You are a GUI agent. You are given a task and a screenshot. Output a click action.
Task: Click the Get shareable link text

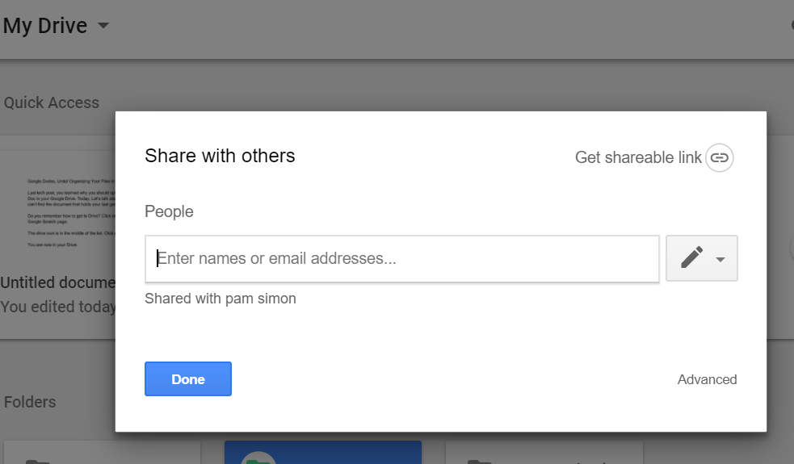tap(638, 157)
